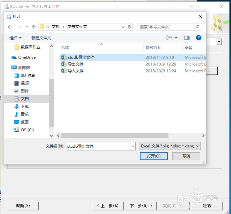Click the file list horizontal scrollbar thumb
The height and width of the screenshot is (214, 231).
(x=115, y=135)
